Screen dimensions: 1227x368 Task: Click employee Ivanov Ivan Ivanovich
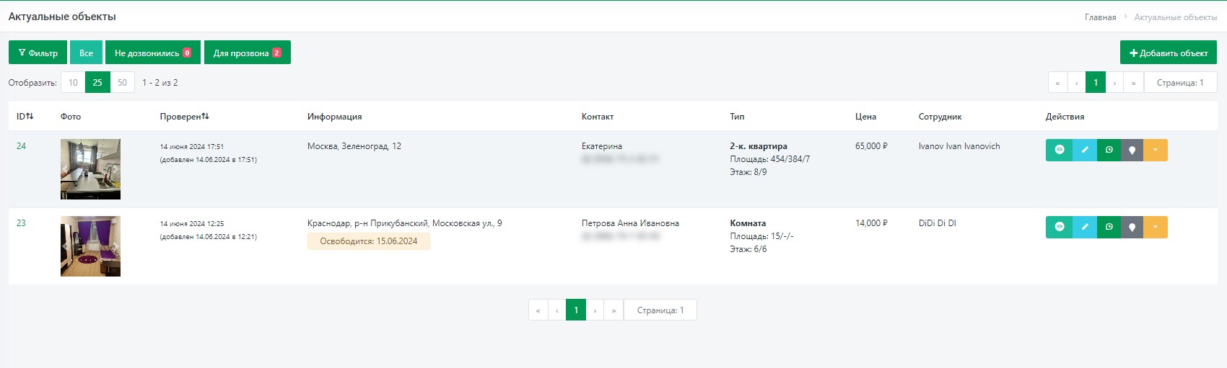click(x=959, y=145)
